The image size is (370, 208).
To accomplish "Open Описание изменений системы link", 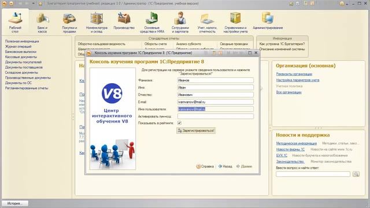I will (282, 49).
